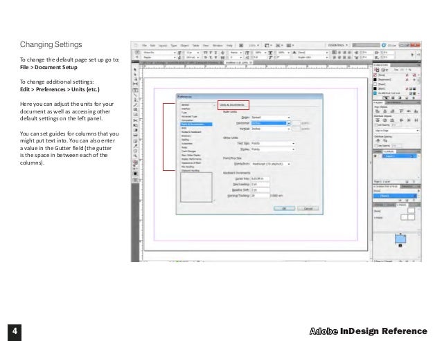Select the Gap tool

point(135,84)
